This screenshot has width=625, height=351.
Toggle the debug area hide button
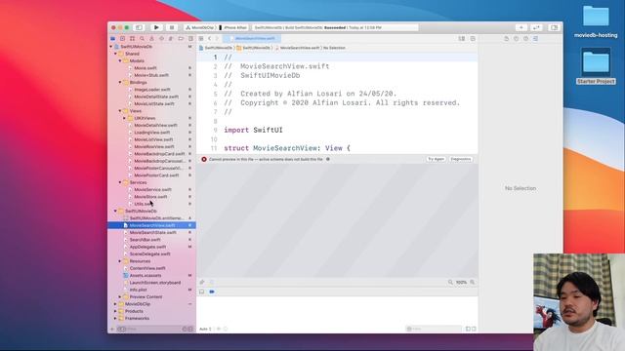(202, 292)
